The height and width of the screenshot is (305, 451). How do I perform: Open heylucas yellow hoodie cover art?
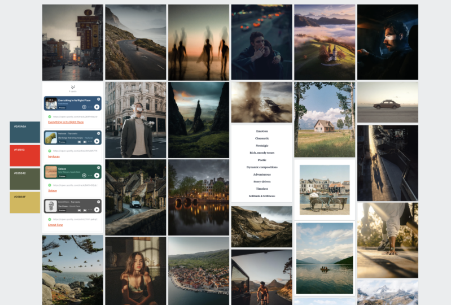tap(51, 138)
